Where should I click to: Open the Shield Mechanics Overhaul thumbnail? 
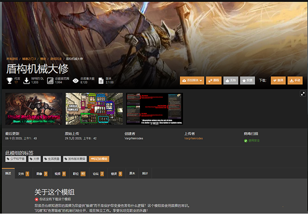pyautogui.click(x=34, y=109)
